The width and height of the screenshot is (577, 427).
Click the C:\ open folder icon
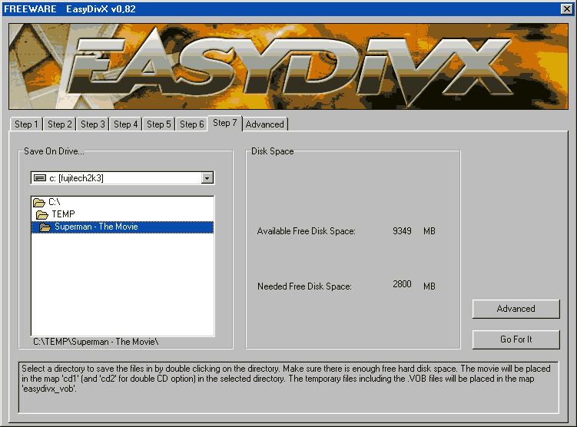39,202
